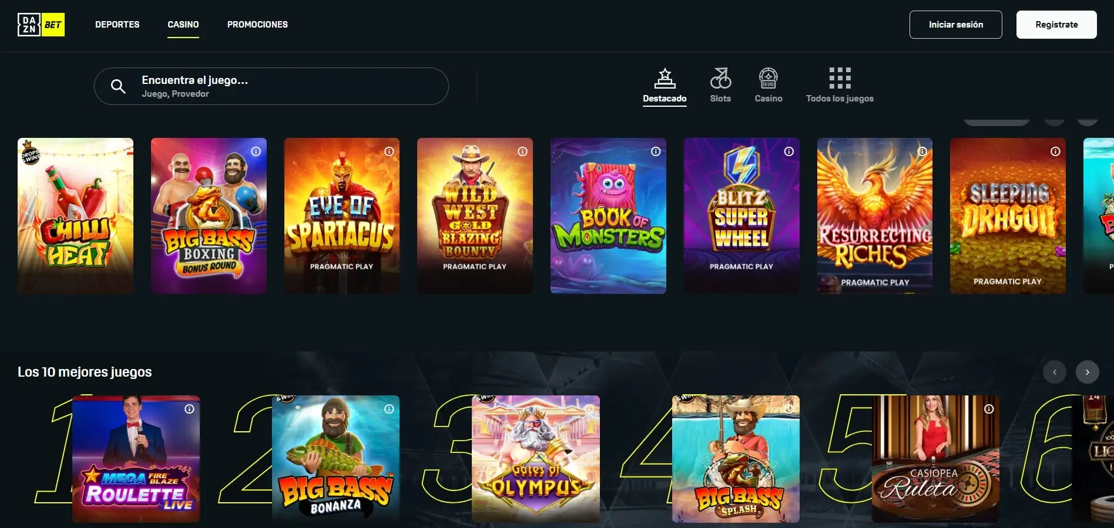The height and width of the screenshot is (528, 1114).
Task: Open info icon on Sleeping Dragon tile
Action: point(1055,151)
